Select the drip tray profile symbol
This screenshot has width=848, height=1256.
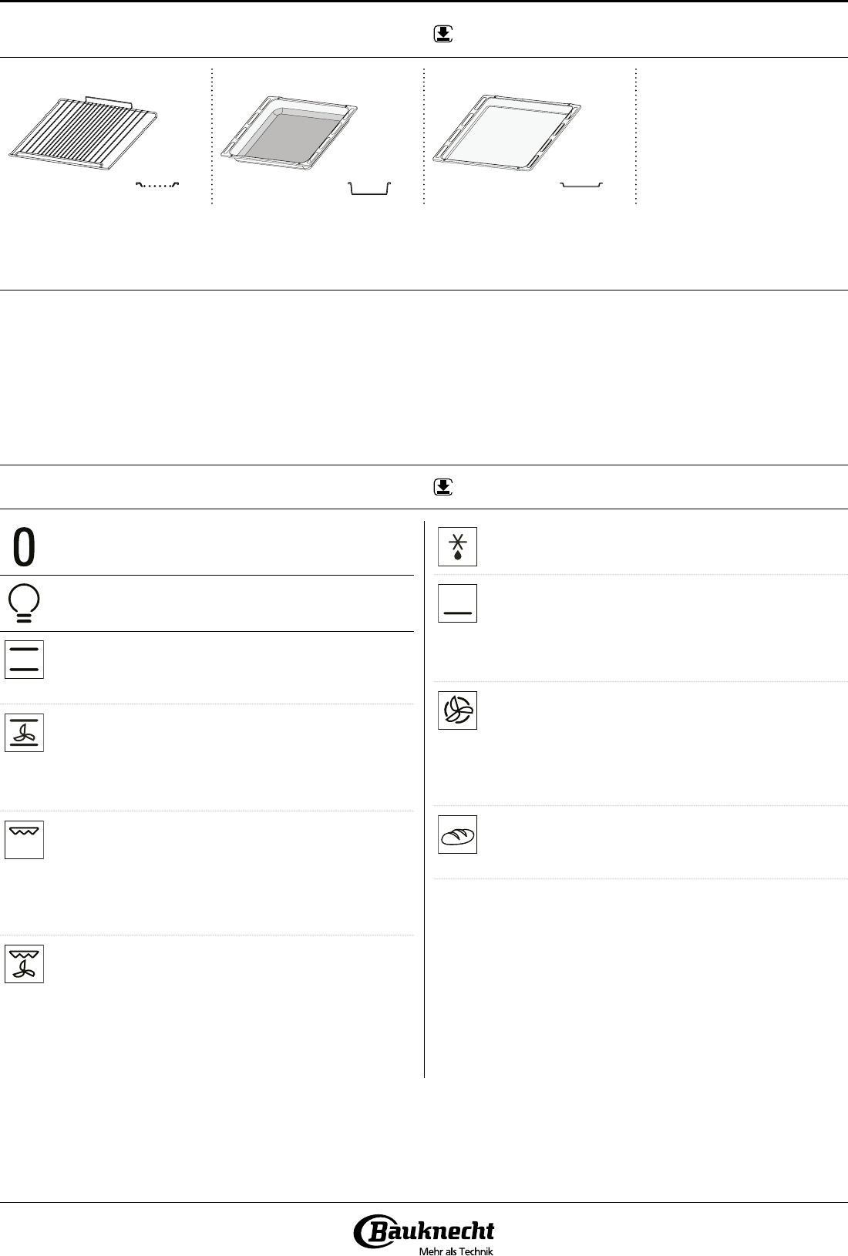370,189
